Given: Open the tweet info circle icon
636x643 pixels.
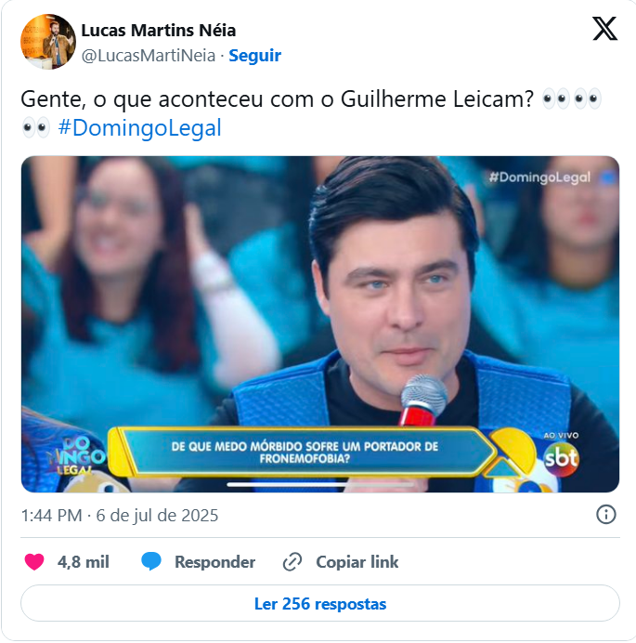Looking at the screenshot, I should click(605, 514).
